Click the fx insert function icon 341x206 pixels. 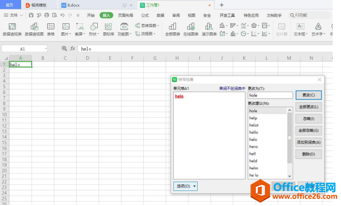[73, 48]
